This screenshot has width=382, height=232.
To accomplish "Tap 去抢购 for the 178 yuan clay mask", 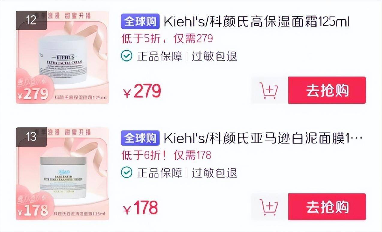I will point(327,207).
